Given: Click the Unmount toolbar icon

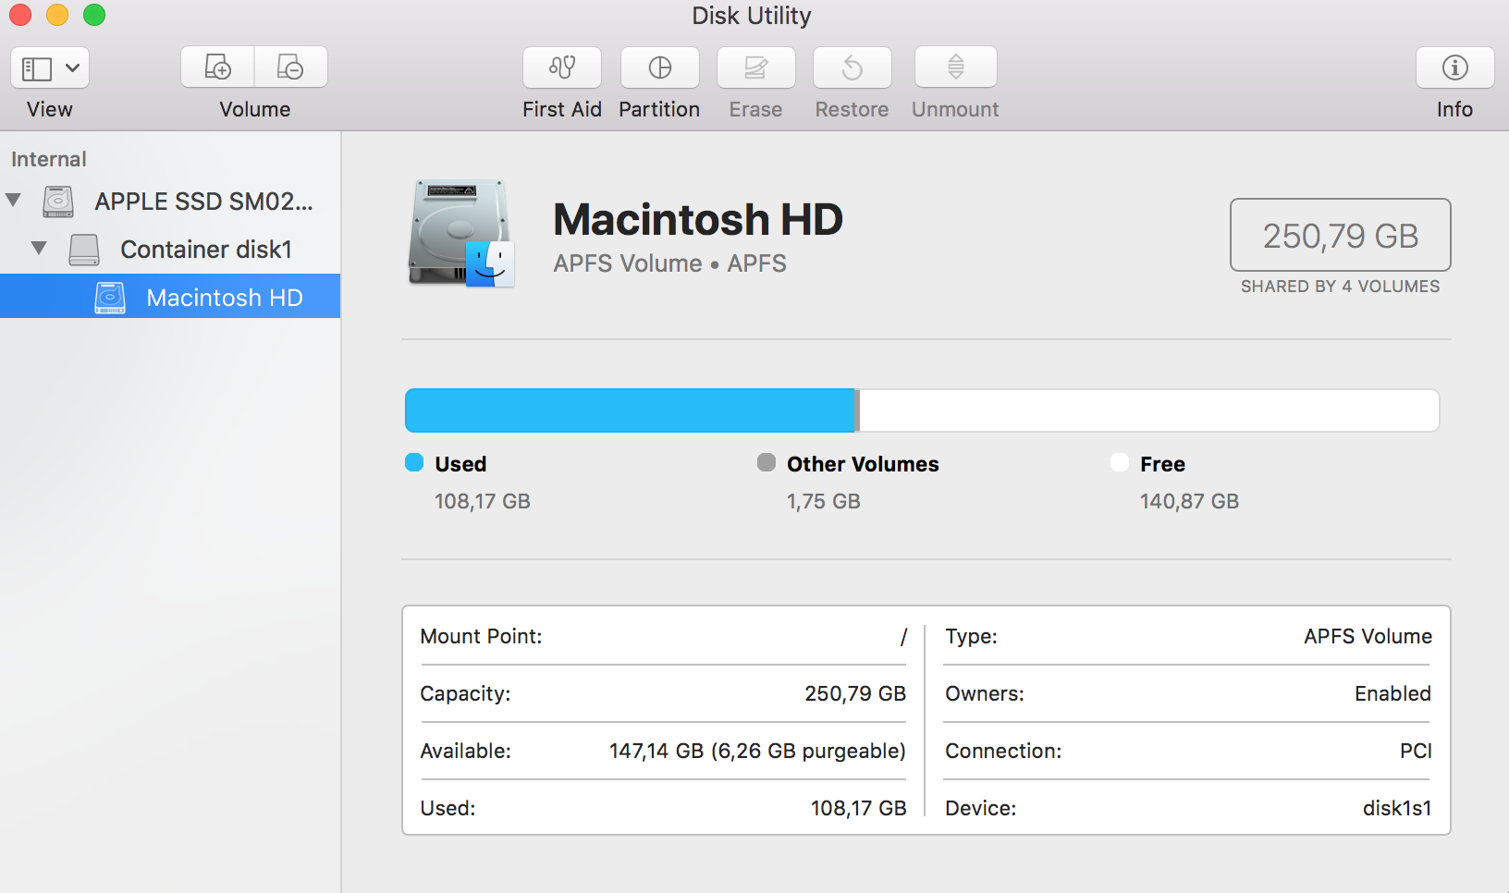Looking at the screenshot, I should (x=956, y=67).
